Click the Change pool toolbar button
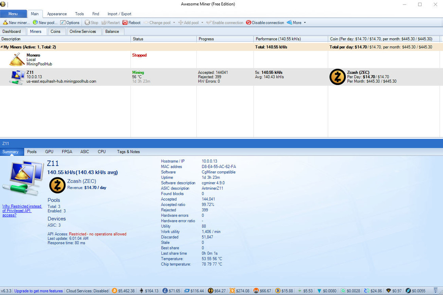 157,22
